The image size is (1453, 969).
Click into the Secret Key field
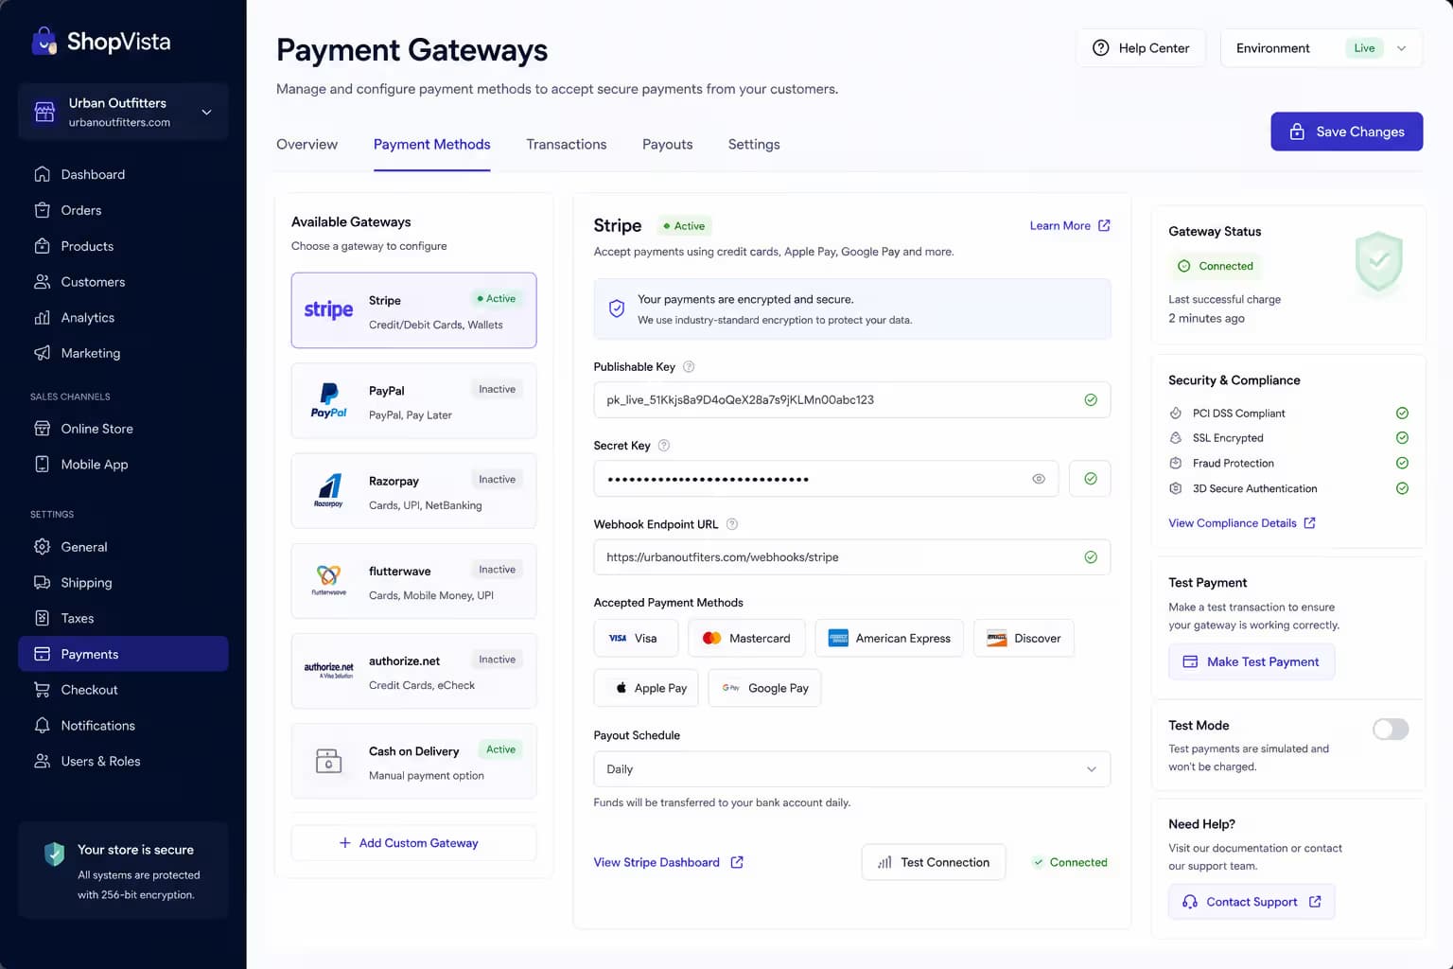(826, 479)
